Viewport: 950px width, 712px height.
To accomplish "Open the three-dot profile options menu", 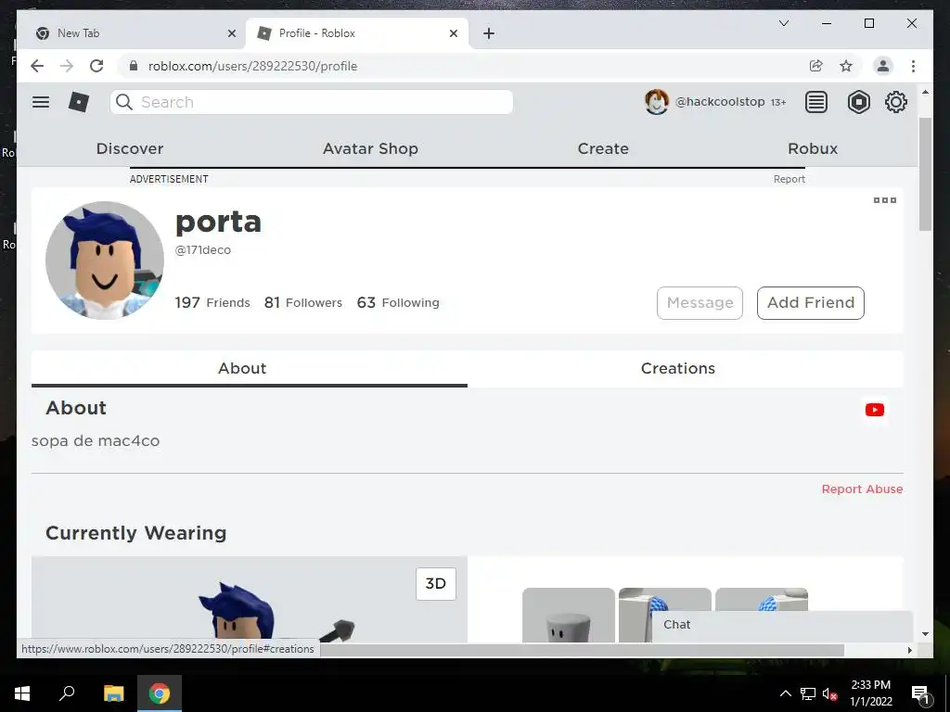I will 884,200.
